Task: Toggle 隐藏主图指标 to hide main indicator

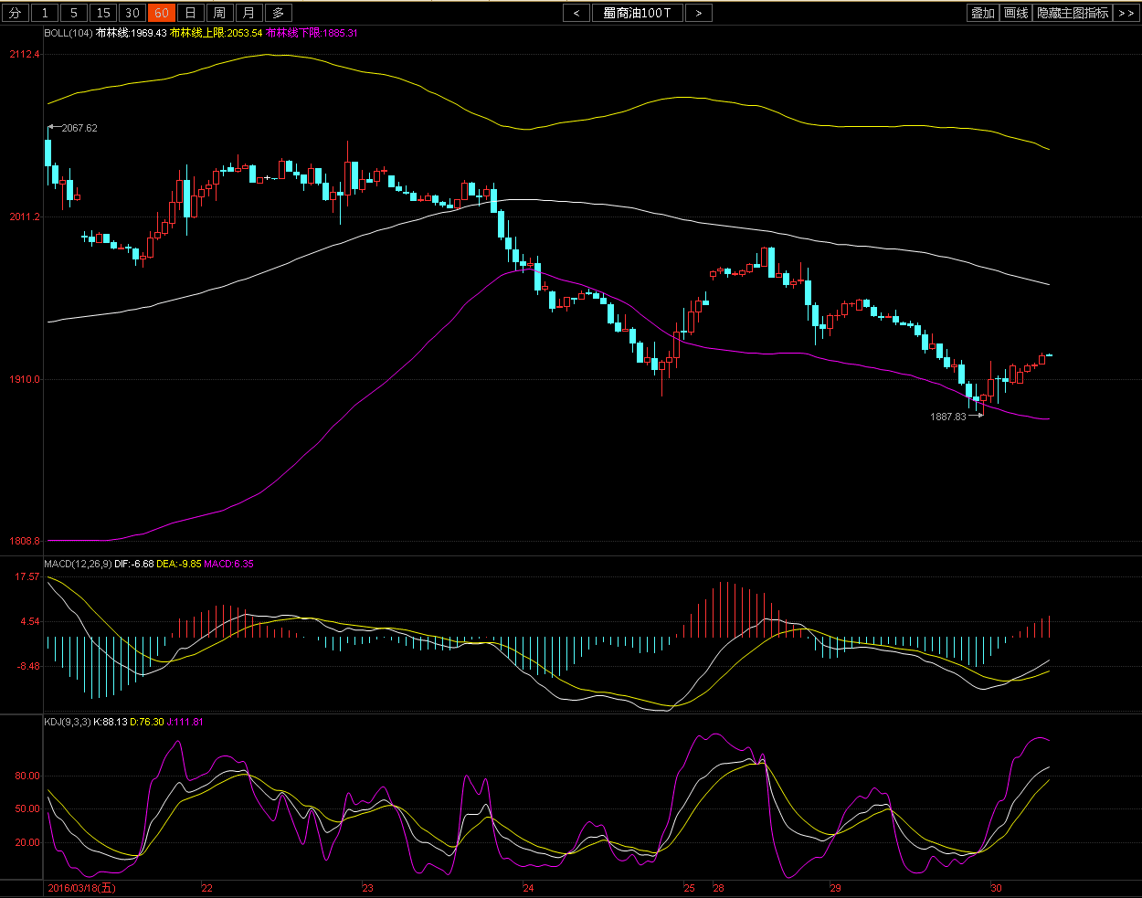Action: point(1073,13)
